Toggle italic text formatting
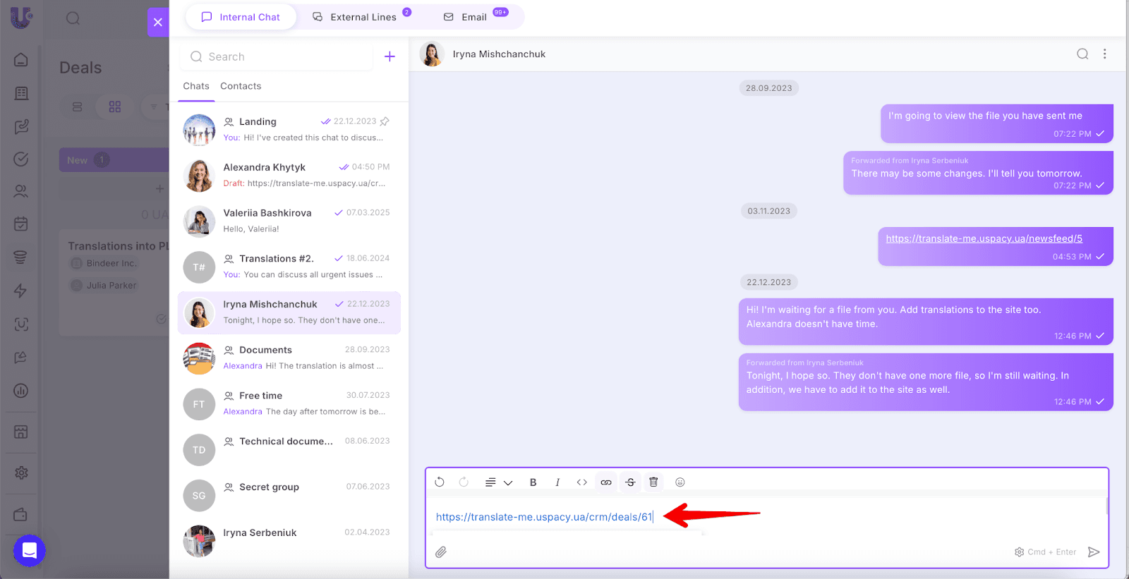 pos(557,482)
